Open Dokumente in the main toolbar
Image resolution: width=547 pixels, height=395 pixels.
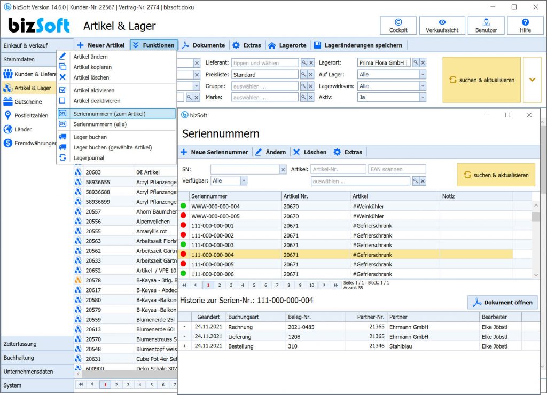coord(204,45)
